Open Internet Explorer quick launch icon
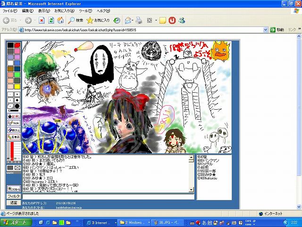This screenshot has height=227, width=302. [x=48, y=223]
